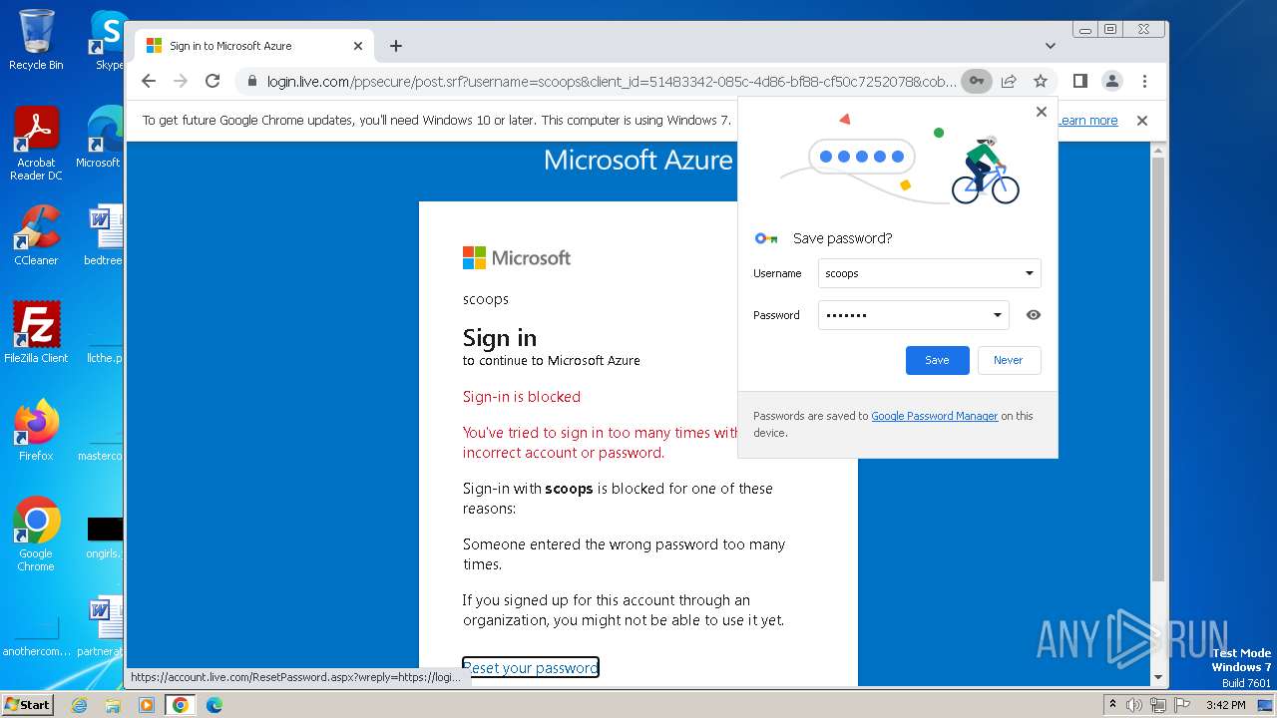
Task: Click the volume speaker tray icon
Action: (1134, 705)
